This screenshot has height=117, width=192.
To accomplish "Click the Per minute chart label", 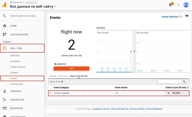I will click(x=103, y=33).
